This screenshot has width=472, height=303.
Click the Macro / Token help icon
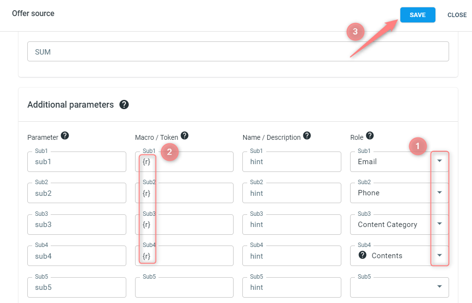pos(184,135)
